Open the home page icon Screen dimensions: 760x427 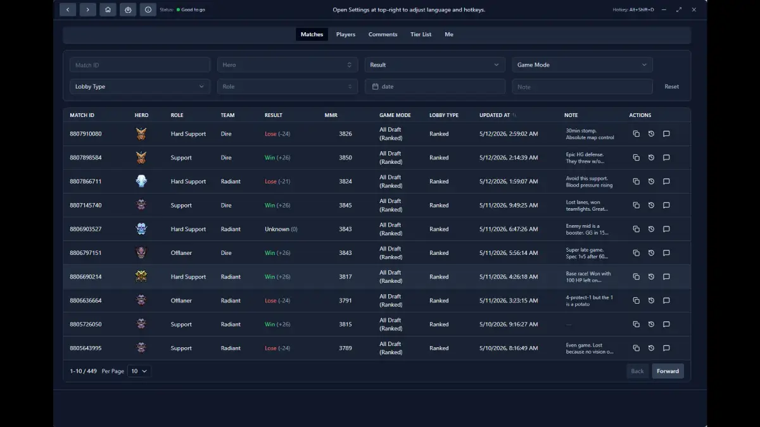pos(108,9)
